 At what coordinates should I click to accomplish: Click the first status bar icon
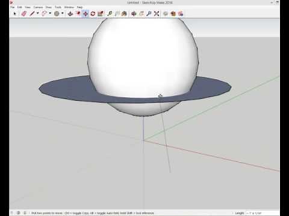pos(12,213)
